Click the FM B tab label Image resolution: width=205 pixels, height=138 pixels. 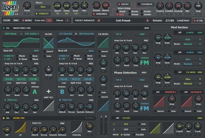click(x=118, y=80)
